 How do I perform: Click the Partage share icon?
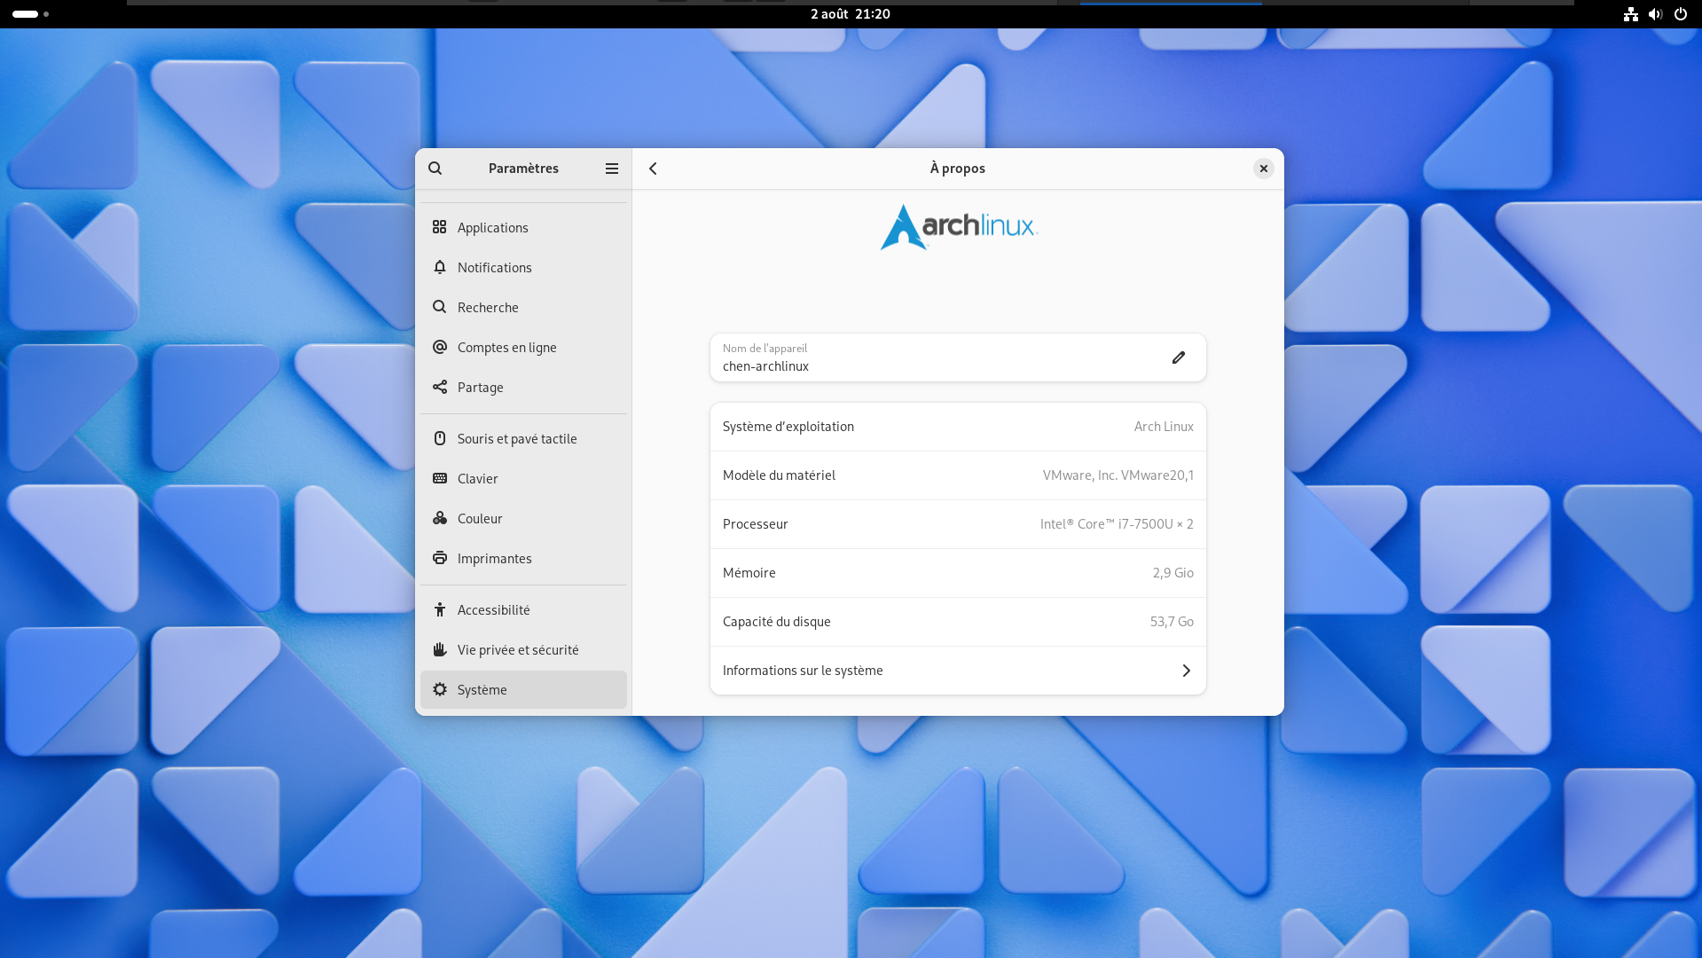pyautogui.click(x=440, y=387)
